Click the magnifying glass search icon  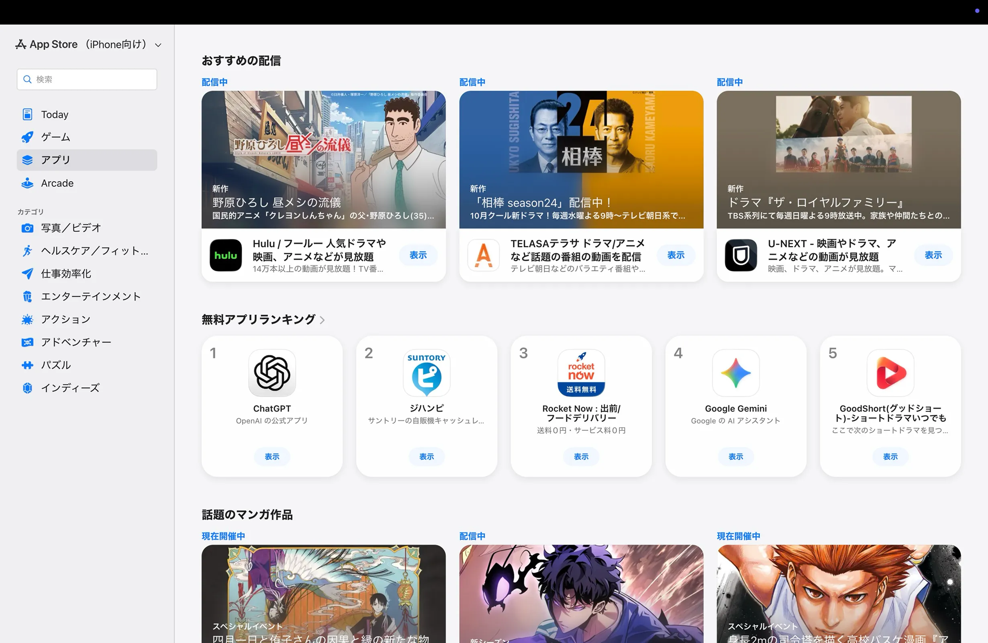[27, 79]
